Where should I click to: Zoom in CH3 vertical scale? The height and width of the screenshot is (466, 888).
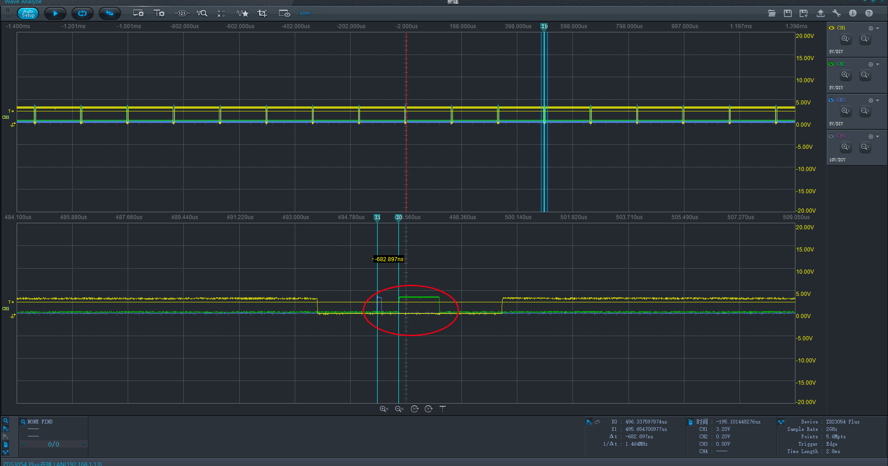[x=846, y=111]
